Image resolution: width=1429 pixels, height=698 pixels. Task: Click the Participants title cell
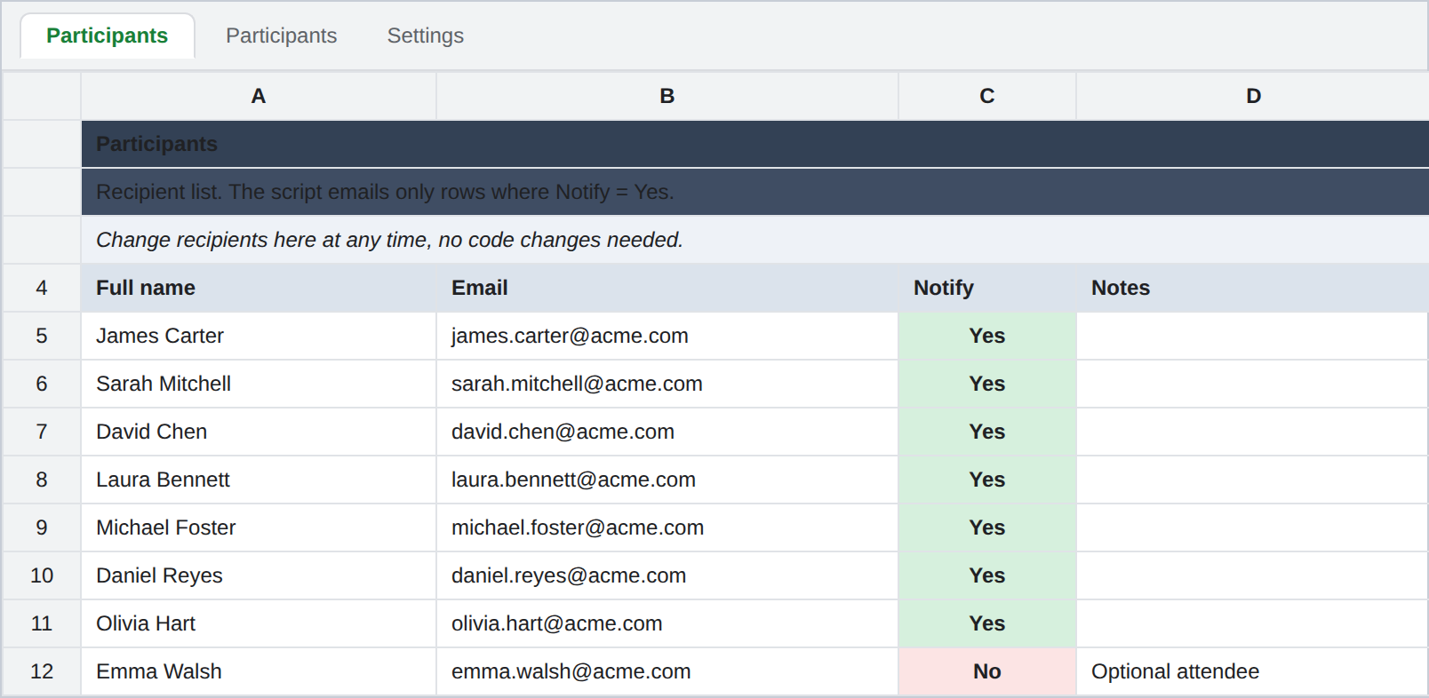[755, 144]
